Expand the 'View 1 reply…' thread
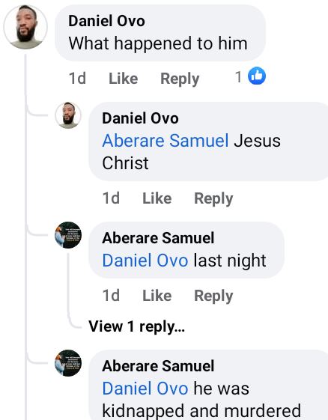Image resolution: width=328 pixels, height=420 pixels. point(136,326)
